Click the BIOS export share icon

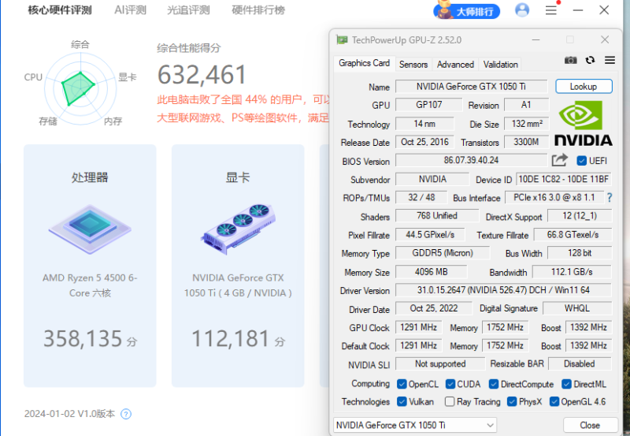point(559,161)
